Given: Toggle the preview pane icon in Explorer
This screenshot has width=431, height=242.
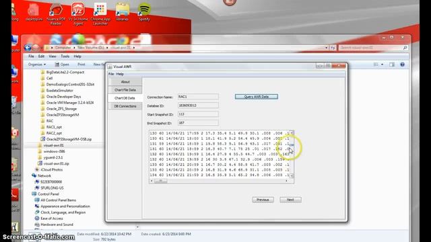Looking at the screenshot, I should [x=392, y=65].
